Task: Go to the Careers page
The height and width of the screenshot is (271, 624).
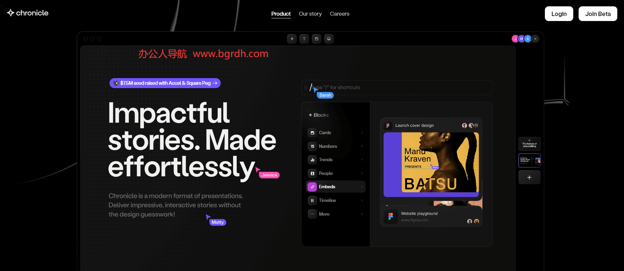Action: coord(340,14)
